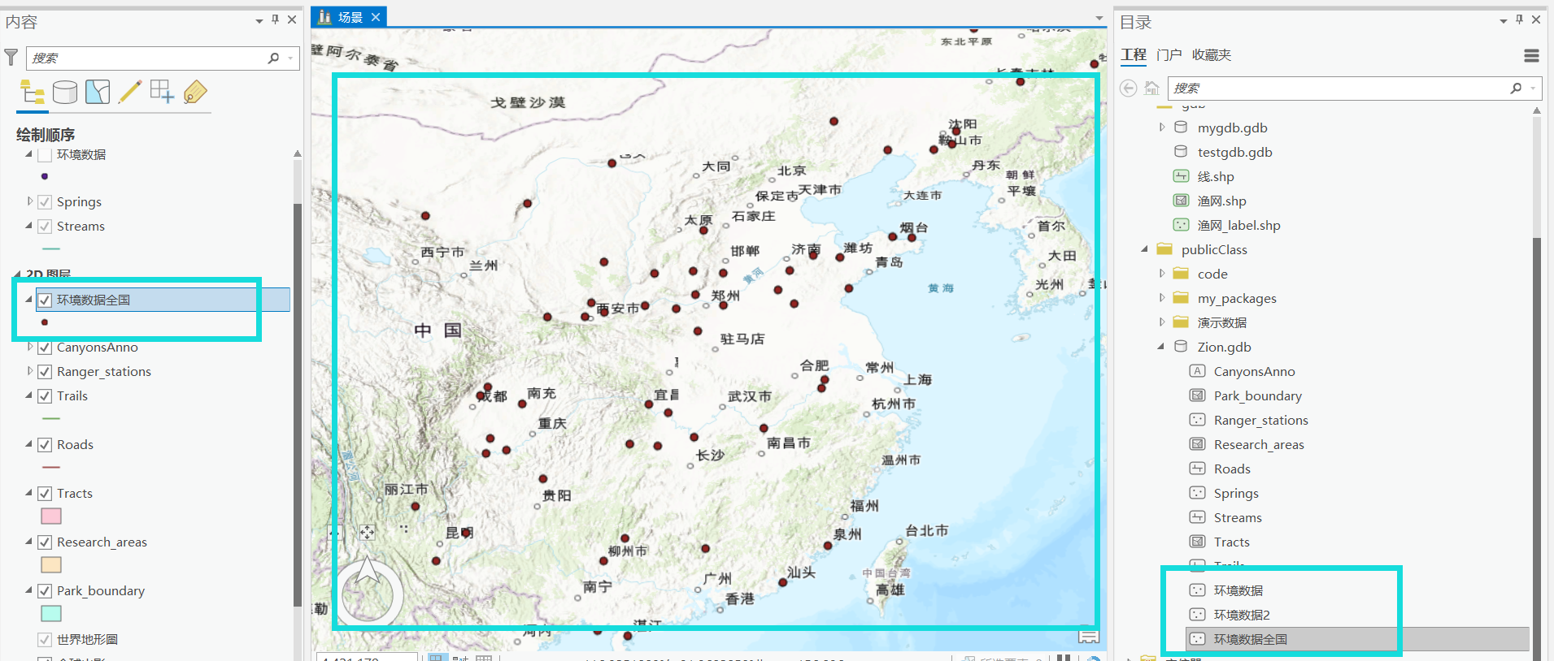Select 环境数据2 in the Catalog tree
Screen dimensions: 1554x661
pyautogui.click(x=1241, y=615)
